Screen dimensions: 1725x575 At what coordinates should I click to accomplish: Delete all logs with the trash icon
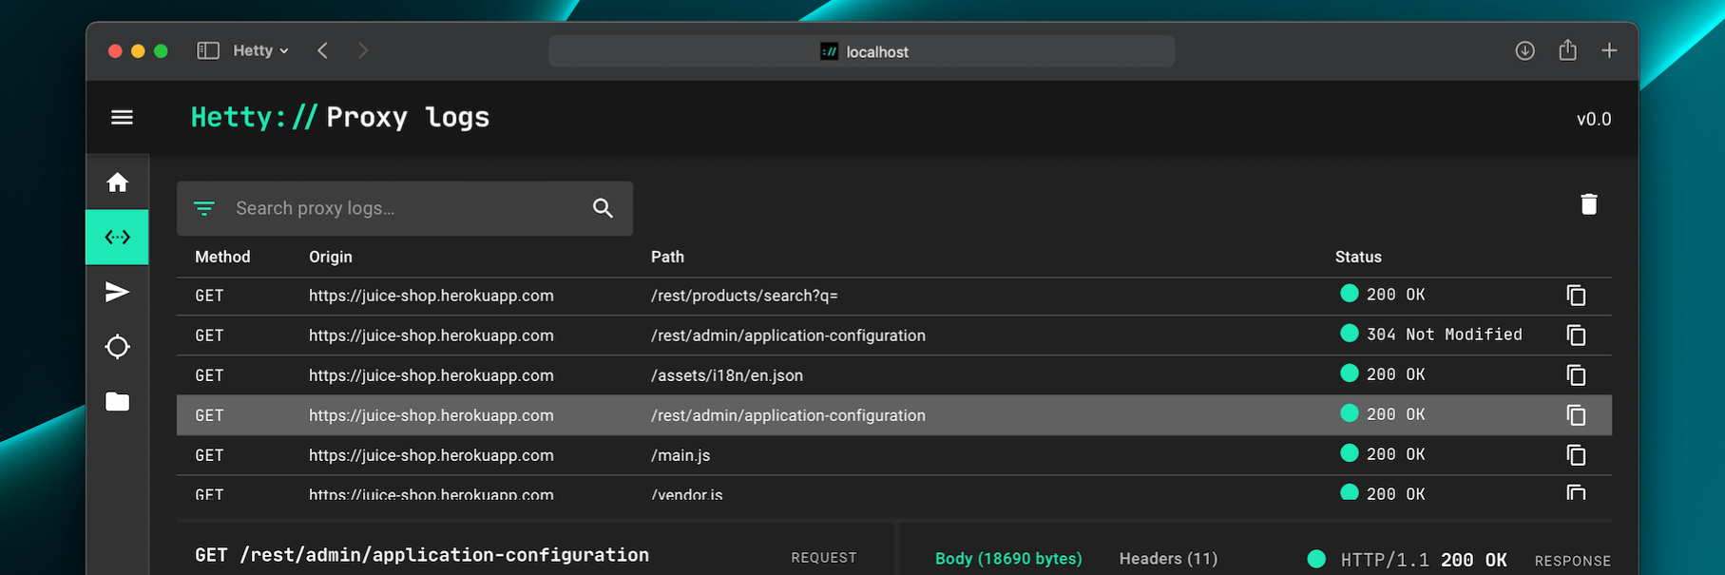(1588, 204)
